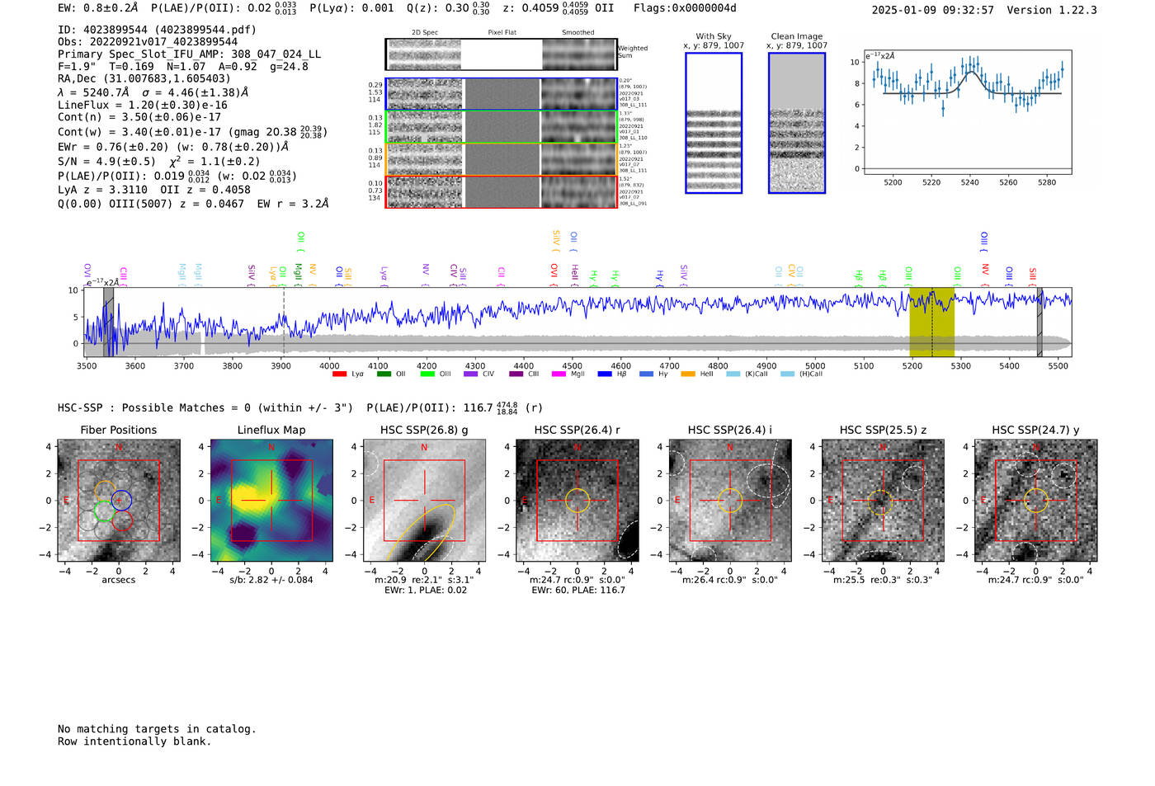Image resolution: width=1155 pixels, height=786 pixels.
Task: Click the dashed marker near 3900 Å
Action: [x=284, y=322]
